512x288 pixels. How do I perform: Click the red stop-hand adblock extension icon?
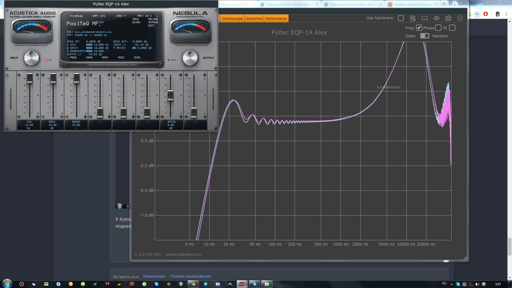pyautogui.click(x=486, y=14)
